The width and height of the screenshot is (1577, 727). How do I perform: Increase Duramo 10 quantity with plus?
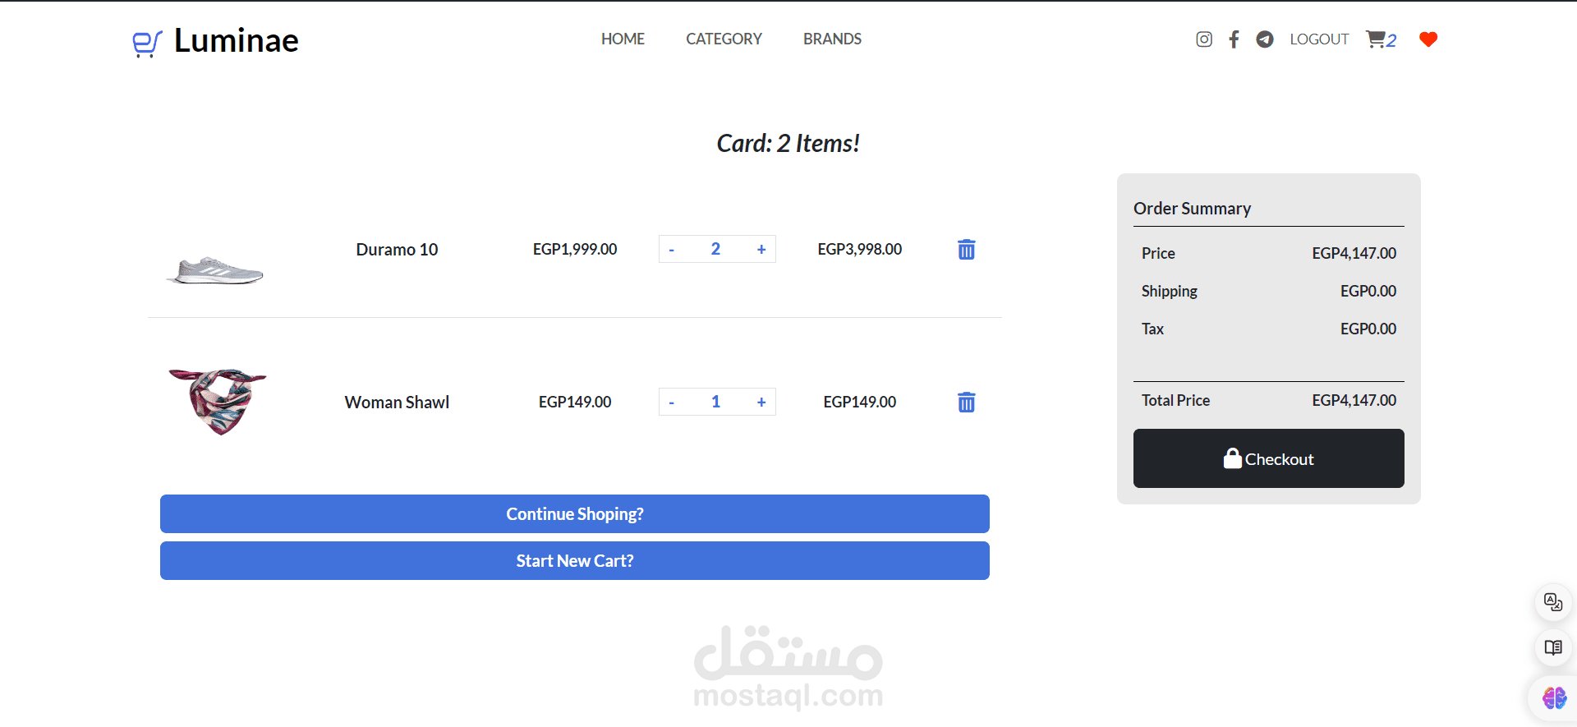pyautogui.click(x=761, y=250)
